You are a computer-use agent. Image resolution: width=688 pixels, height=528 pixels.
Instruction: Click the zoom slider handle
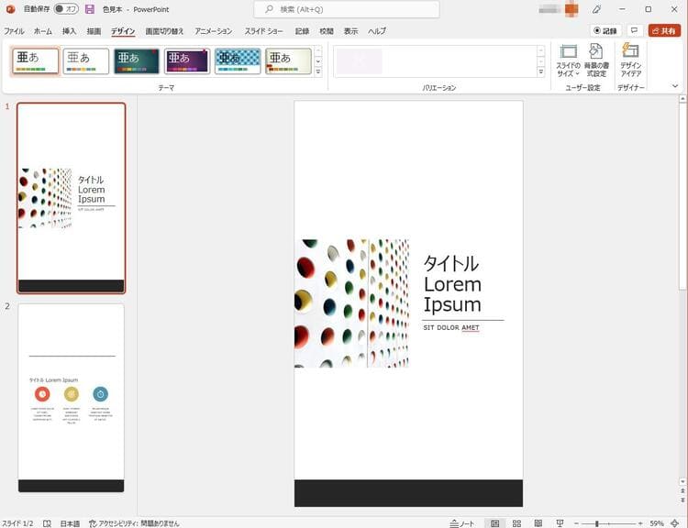(597, 523)
